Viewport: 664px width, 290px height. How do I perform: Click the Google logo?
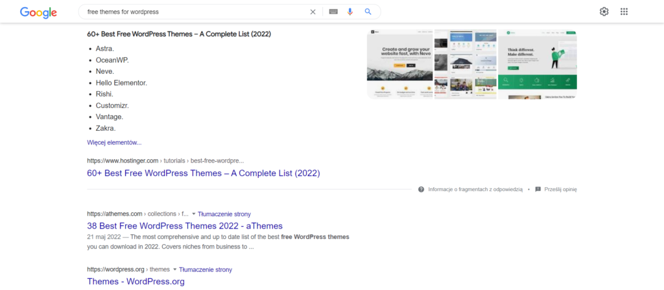38,12
